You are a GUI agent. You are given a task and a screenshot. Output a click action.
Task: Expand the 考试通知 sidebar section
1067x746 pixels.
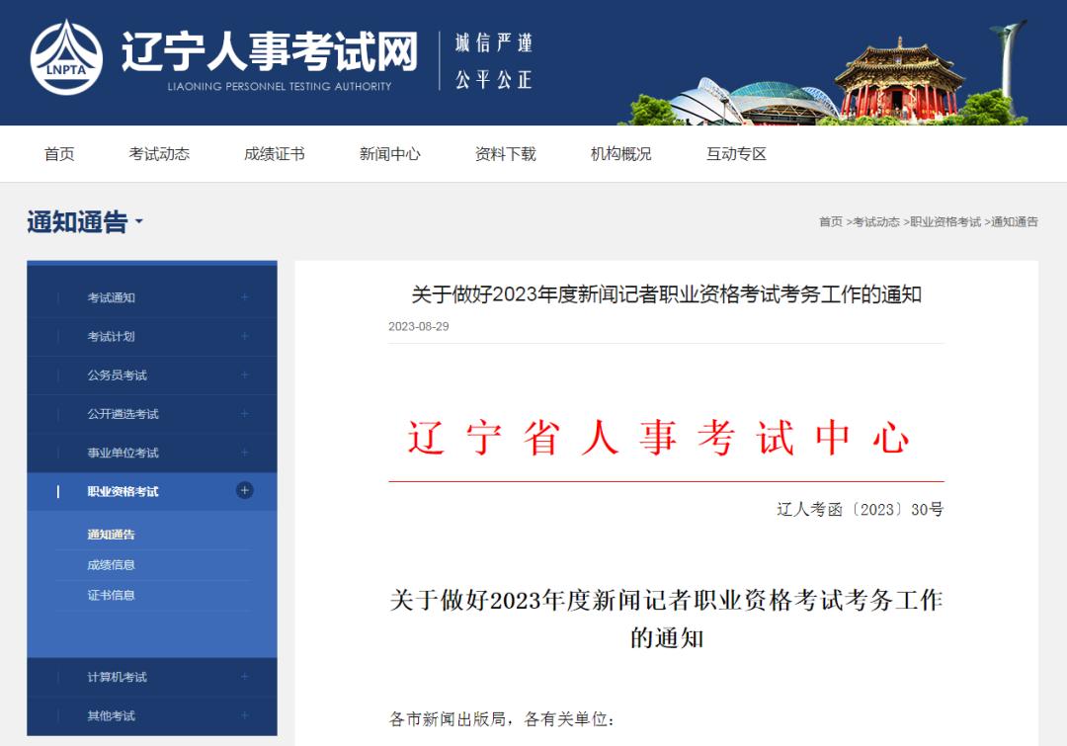tap(243, 296)
